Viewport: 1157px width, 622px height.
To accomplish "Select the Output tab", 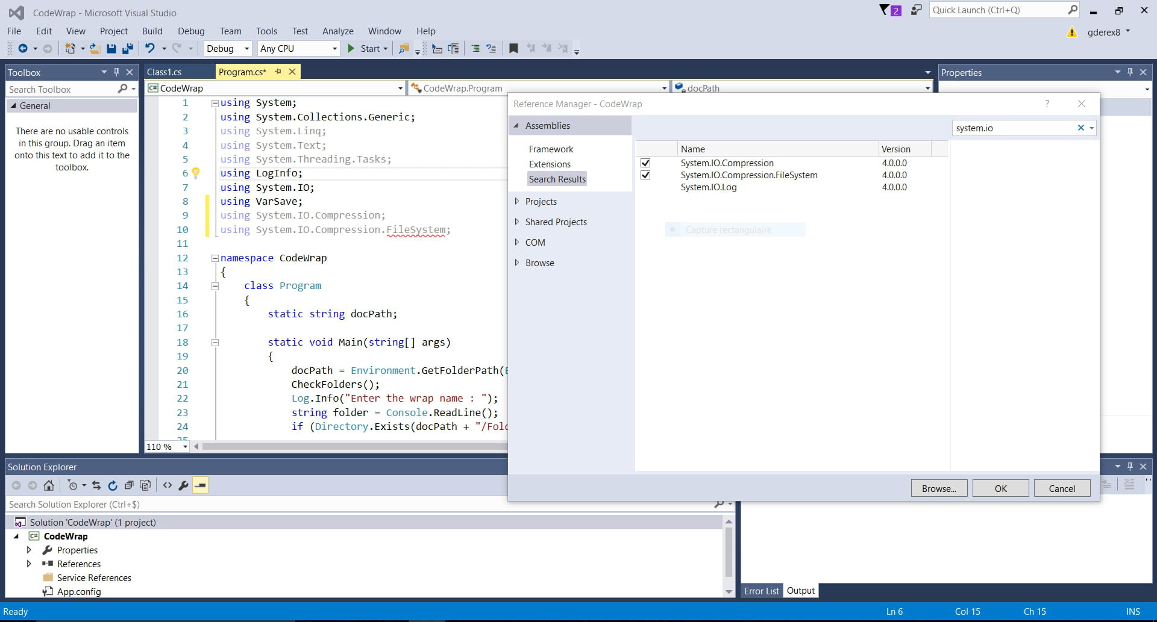I will [800, 591].
